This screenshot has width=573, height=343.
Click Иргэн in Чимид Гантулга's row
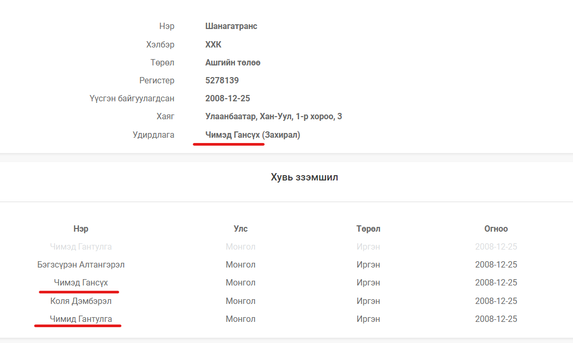click(368, 319)
